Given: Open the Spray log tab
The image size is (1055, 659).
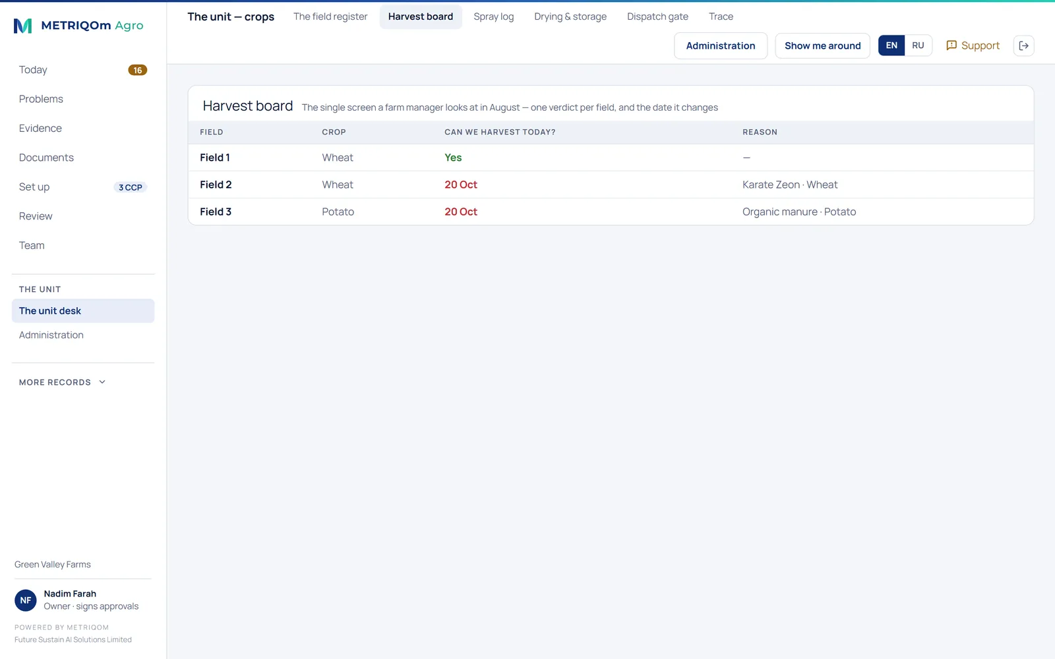Looking at the screenshot, I should pos(494,16).
